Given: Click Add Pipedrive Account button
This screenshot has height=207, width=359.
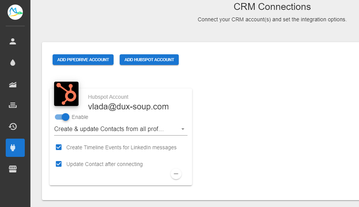Looking at the screenshot, I should point(83,60).
